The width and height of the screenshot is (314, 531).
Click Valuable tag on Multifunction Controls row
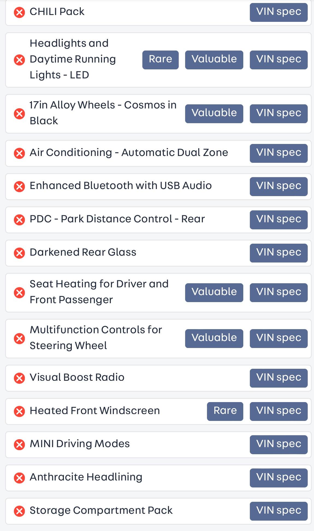[214, 338]
